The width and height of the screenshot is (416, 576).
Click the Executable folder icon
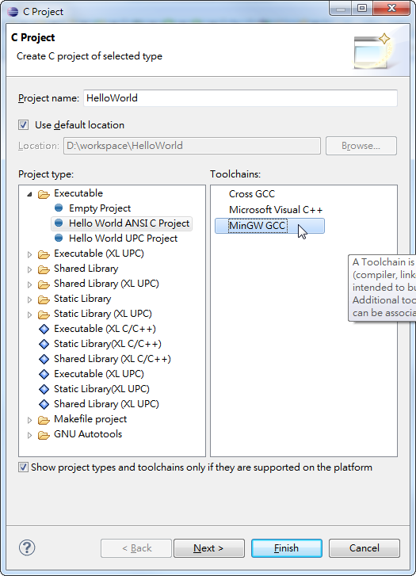[x=44, y=194]
